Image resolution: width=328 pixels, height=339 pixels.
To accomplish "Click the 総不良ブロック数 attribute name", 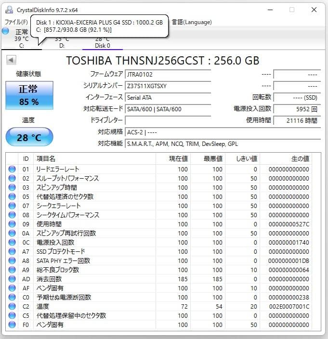I will (58, 270).
